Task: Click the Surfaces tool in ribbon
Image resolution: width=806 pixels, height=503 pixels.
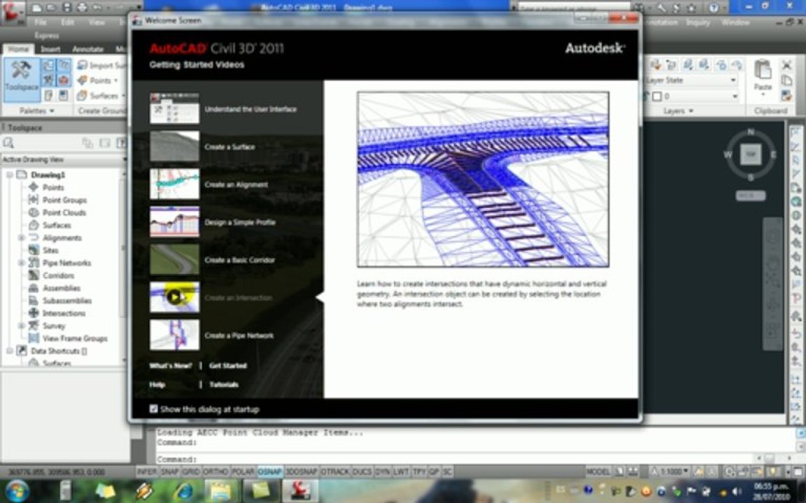Action: 101,96
